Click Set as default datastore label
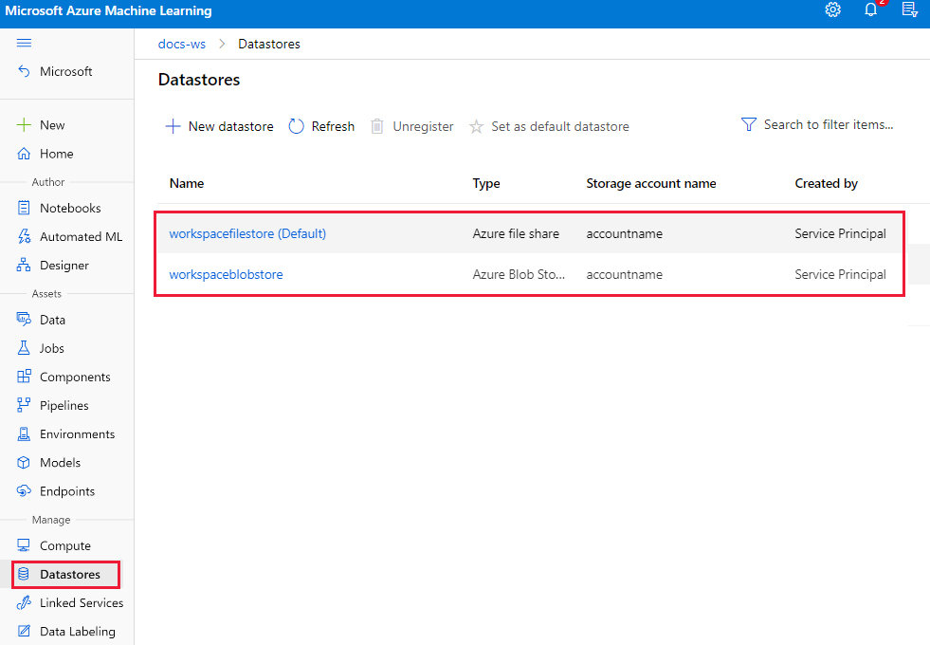The height and width of the screenshot is (645, 930). 560,126
